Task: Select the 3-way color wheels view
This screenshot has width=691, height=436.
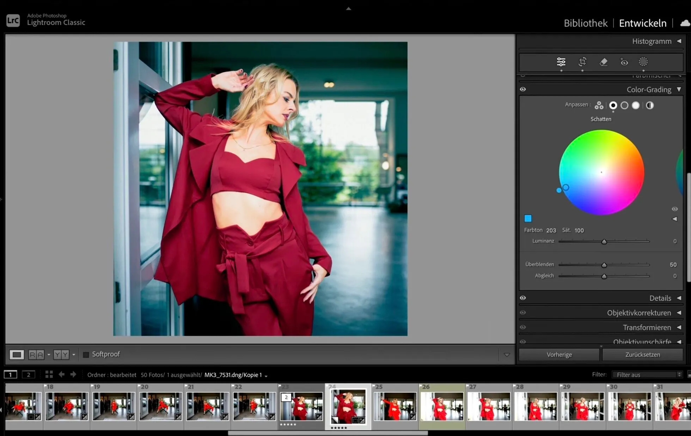Action: pyautogui.click(x=599, y=105)
